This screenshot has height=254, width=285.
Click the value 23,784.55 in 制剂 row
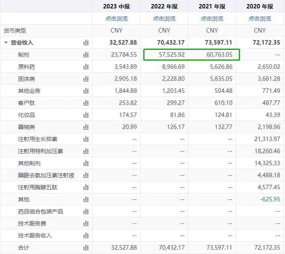[x=124, y=55]
